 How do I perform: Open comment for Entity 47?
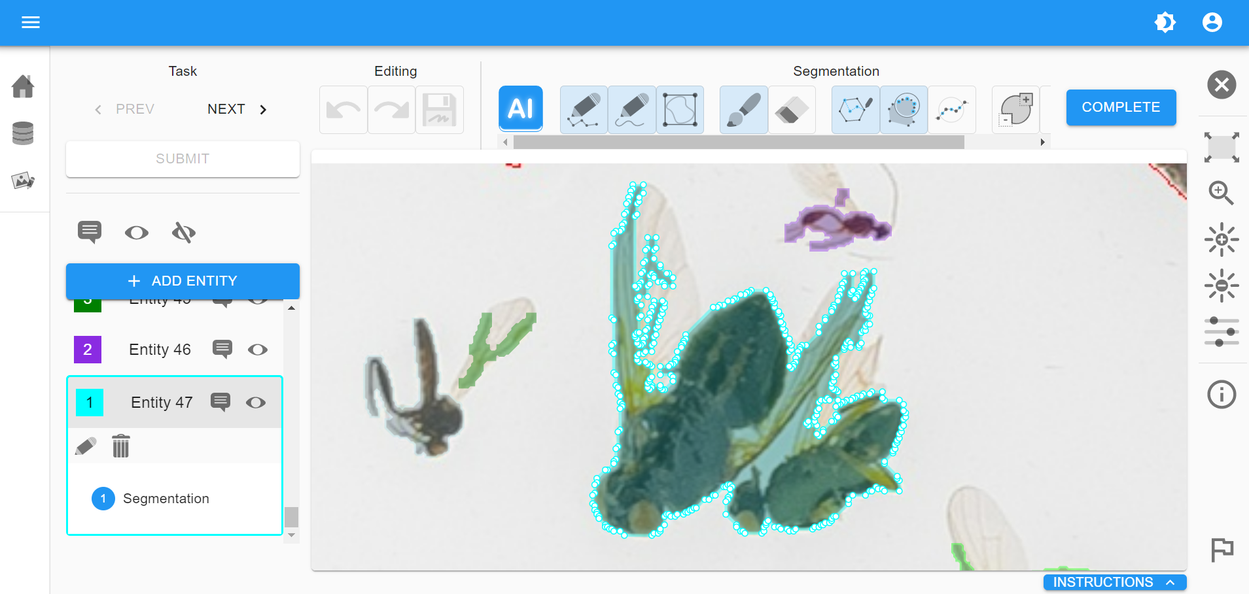click(220, 402)
